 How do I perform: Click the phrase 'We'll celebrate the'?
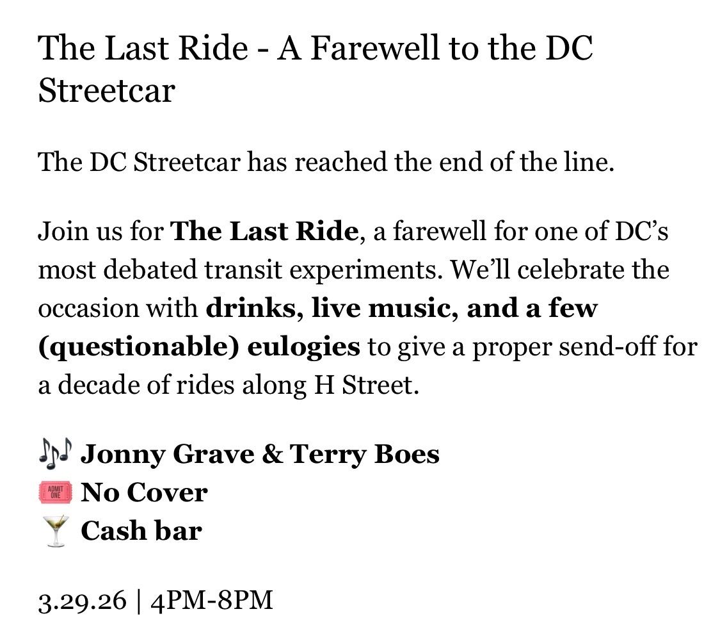click(x=561, y=270)
